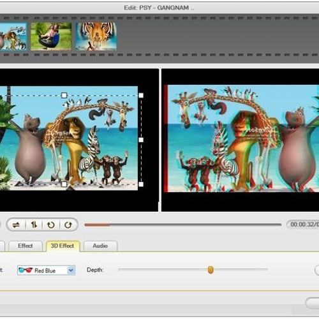Screen dimensions: 319x319
Task: Click the Depth slider handle
Action: pyautogui.click(x=211, y=270)
